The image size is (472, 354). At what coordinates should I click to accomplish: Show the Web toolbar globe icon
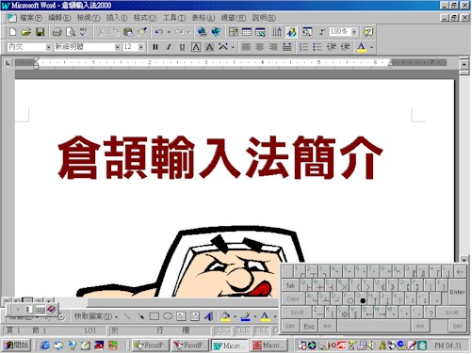pos(216,32)
